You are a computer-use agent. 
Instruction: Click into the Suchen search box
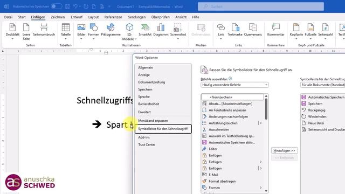pyautogui.click(x=261, y=6)
